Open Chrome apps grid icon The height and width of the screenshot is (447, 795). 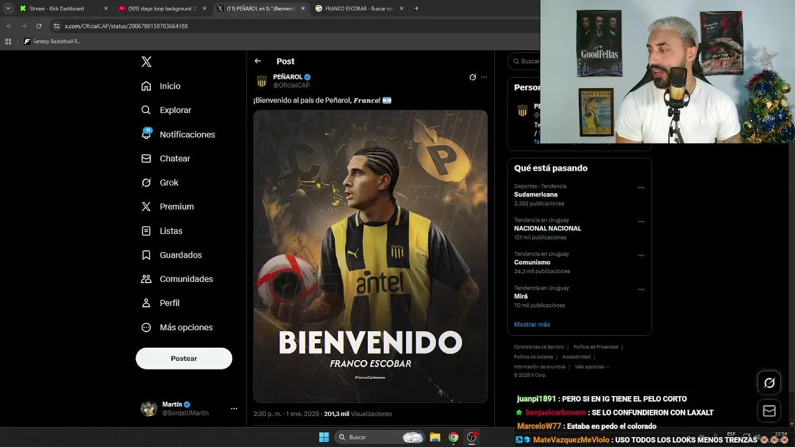click(8, 42)
